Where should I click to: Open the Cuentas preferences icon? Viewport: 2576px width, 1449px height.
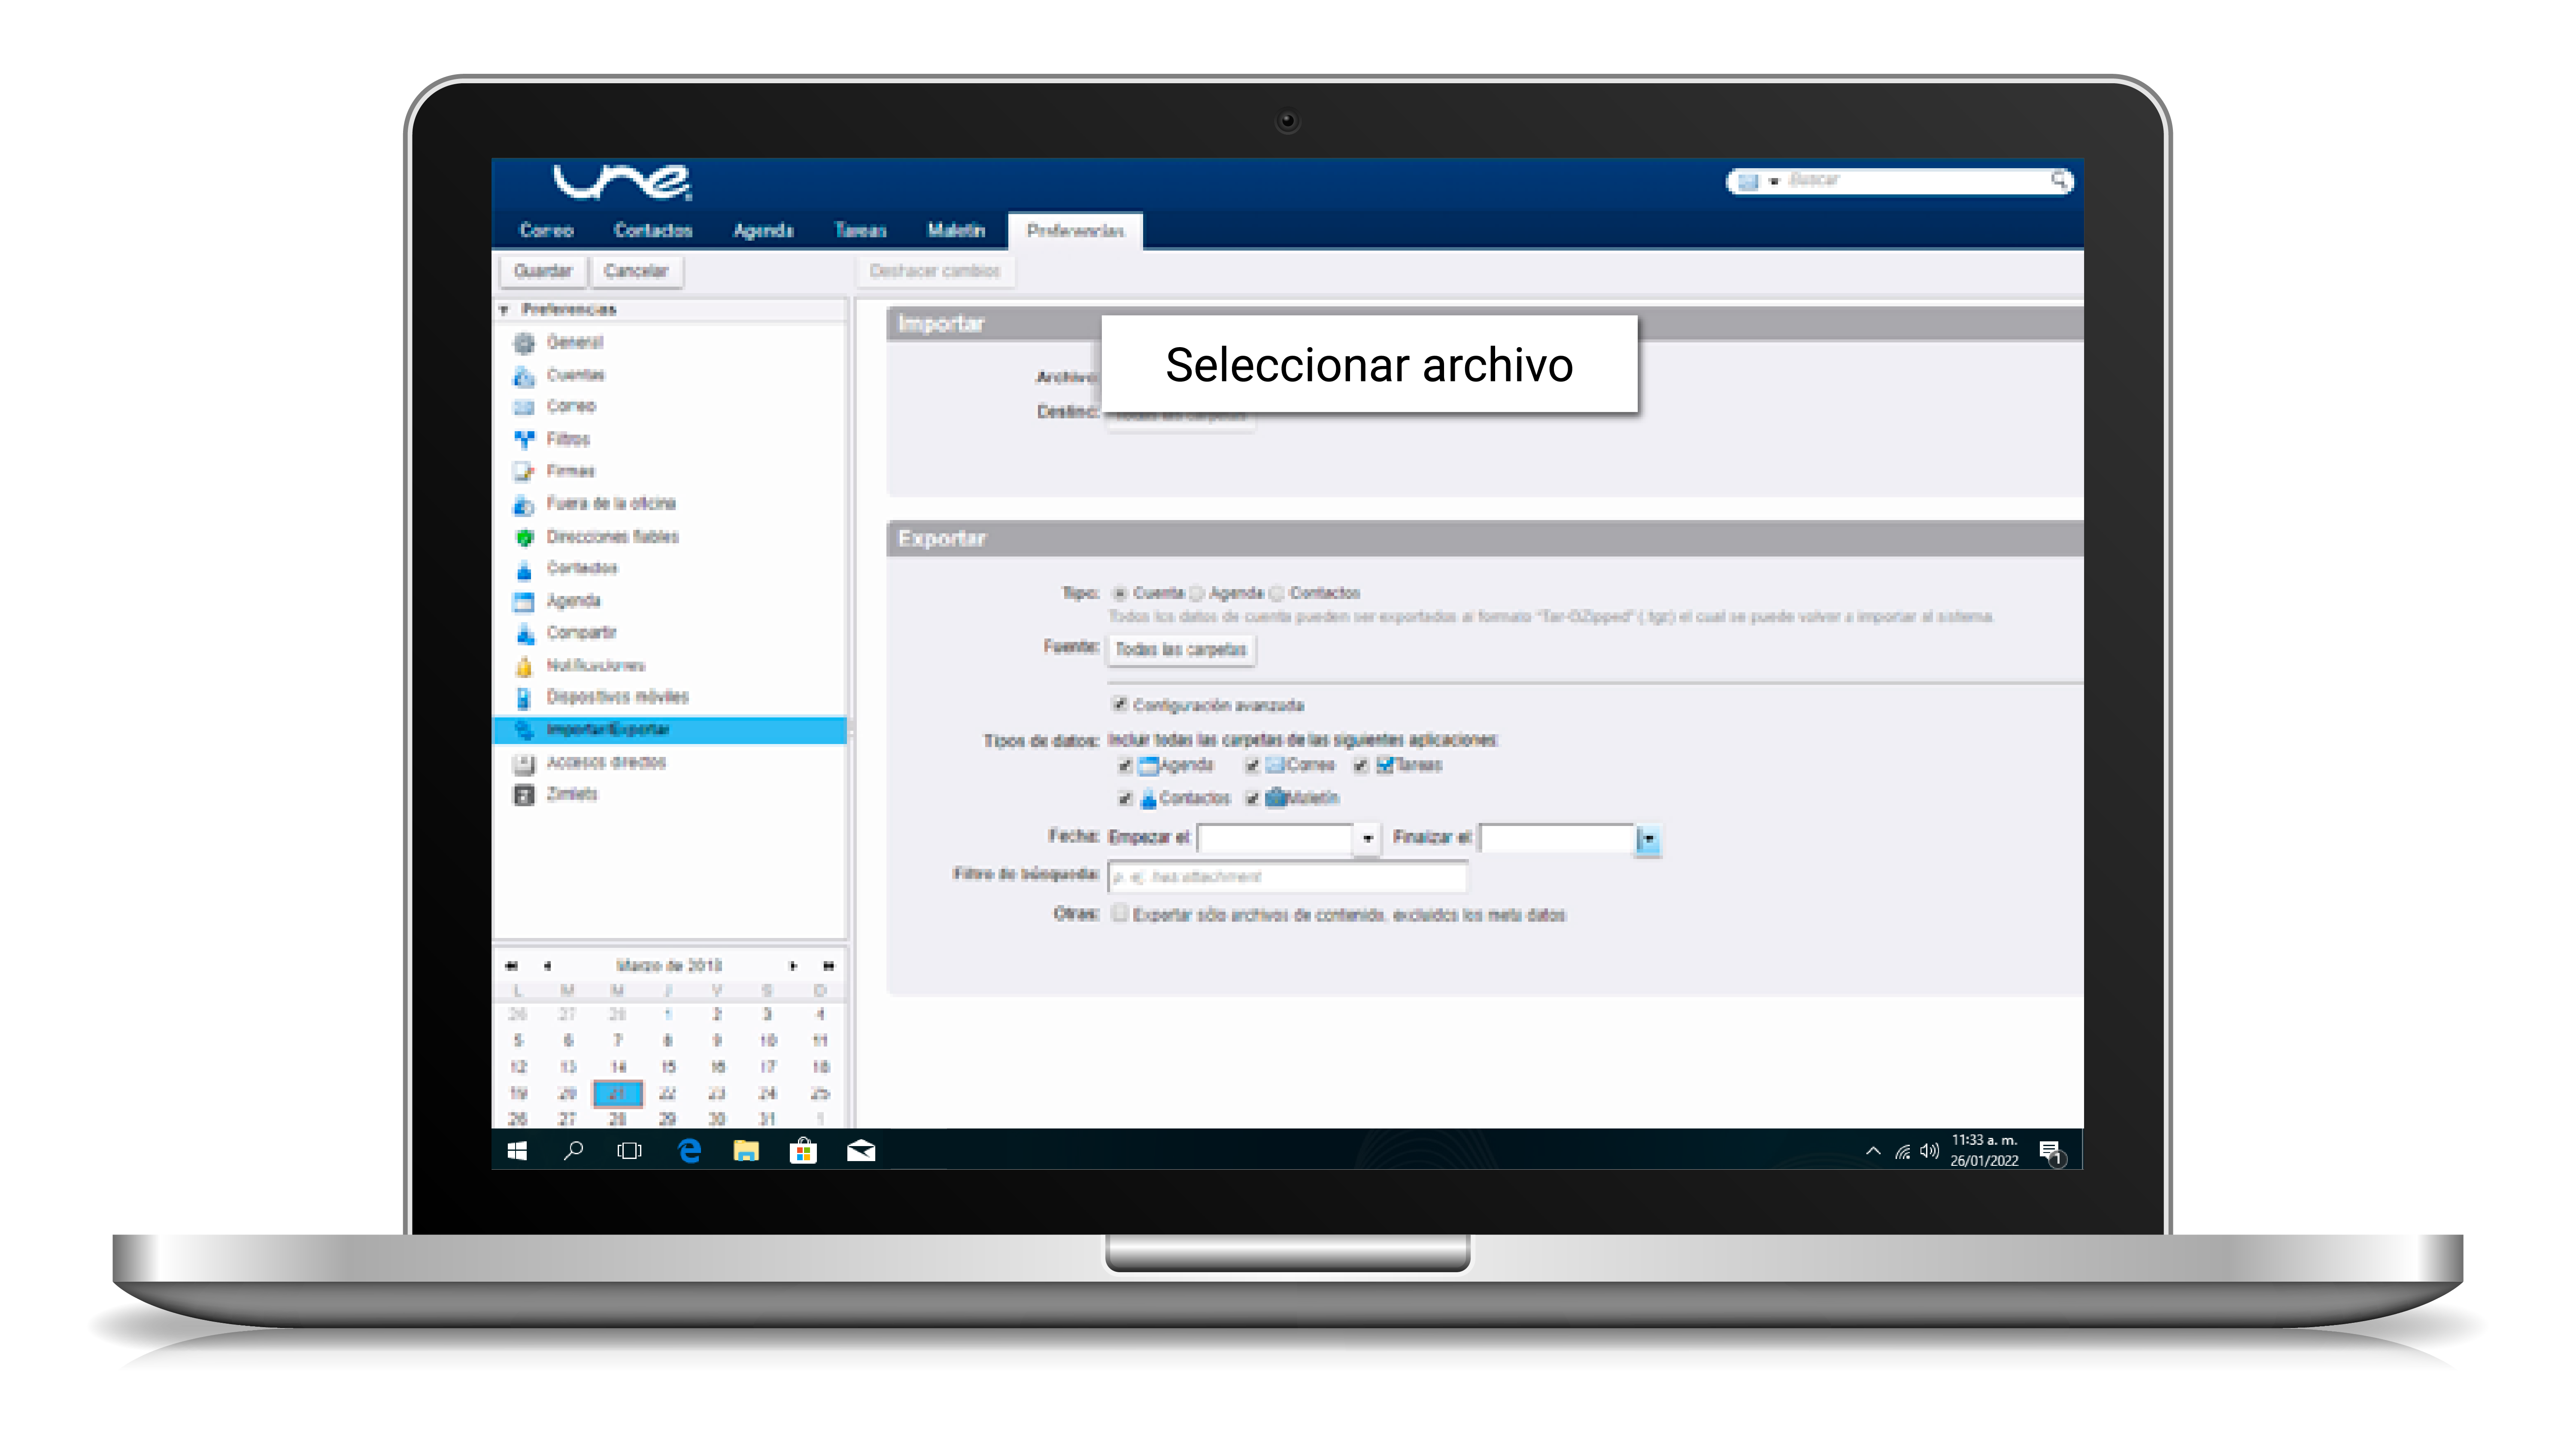tap(524, 376)
